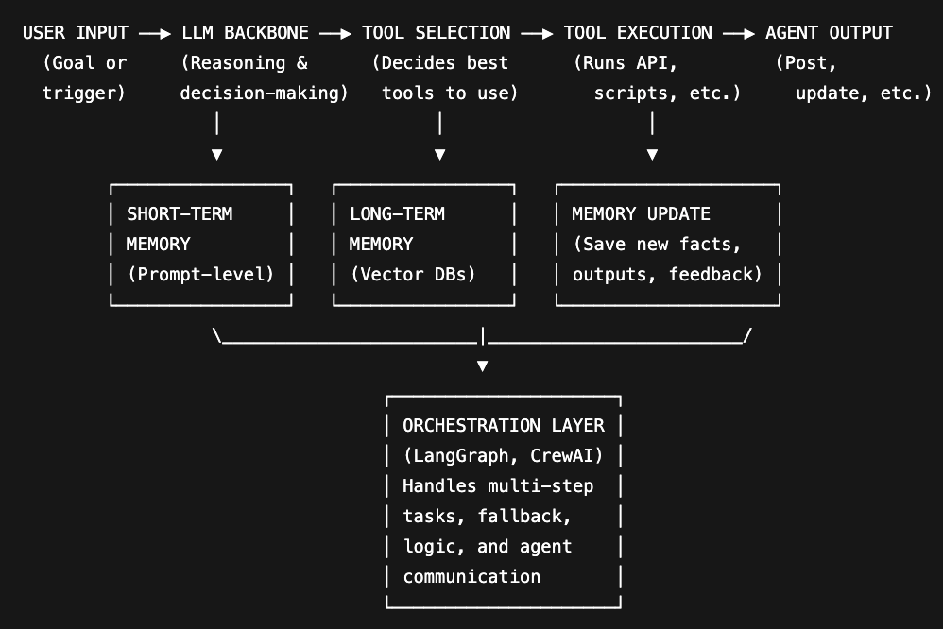
Task: Click the (Prompt-level) text
Action: click(199, 274)
